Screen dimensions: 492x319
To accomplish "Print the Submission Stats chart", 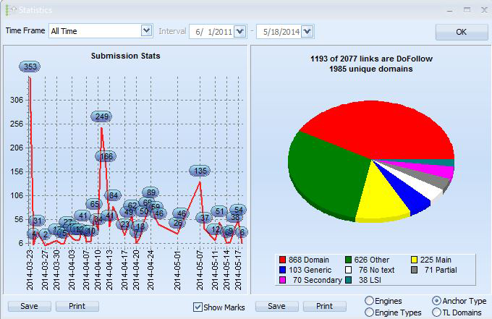I will (x=77, y=306).
